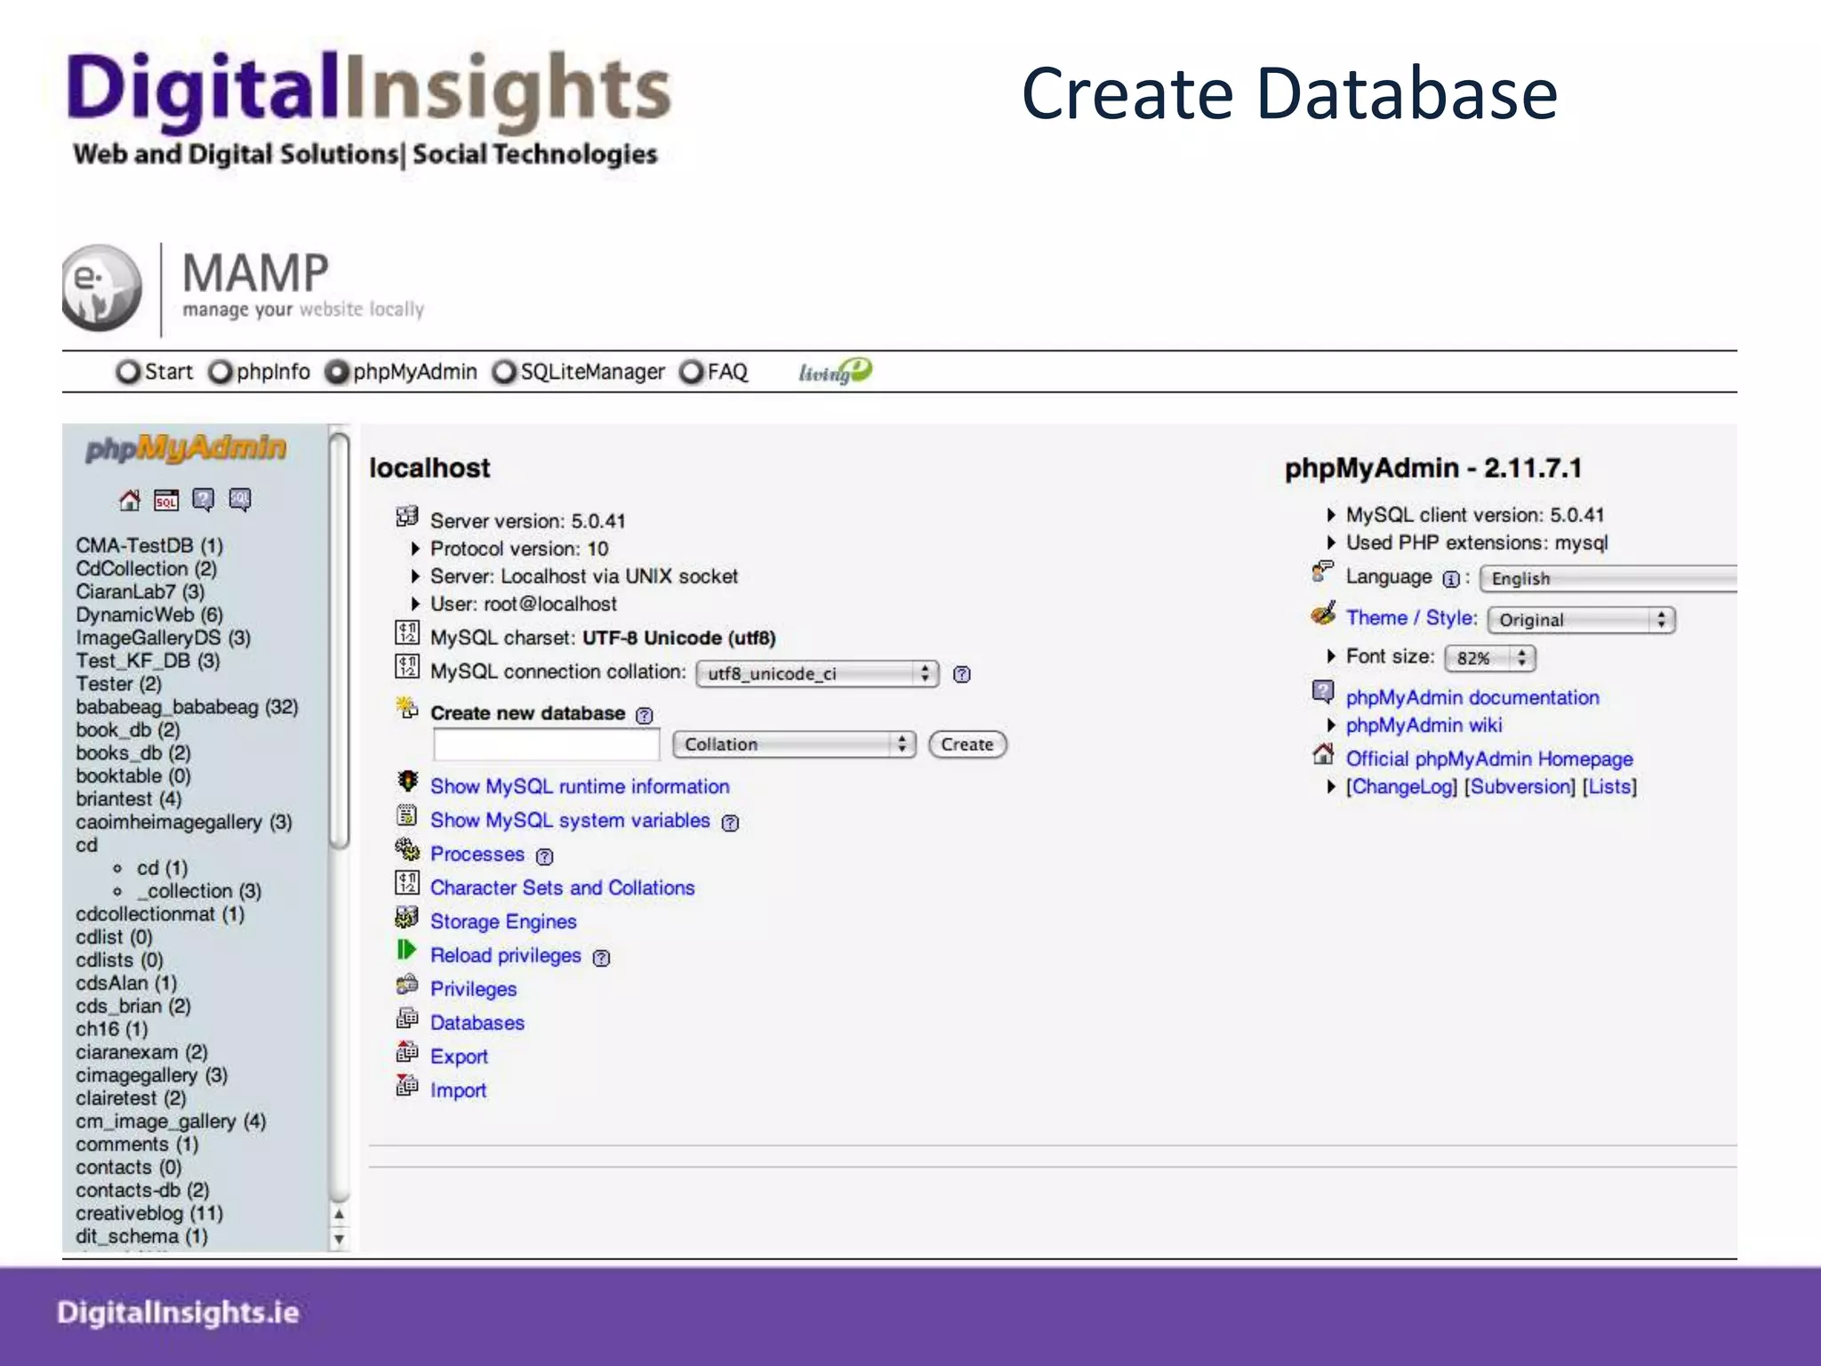Viewport: 1821px width, 1366px height.
Task: Open the MySQL connection collation dropdown
Action: coord(817,673)
